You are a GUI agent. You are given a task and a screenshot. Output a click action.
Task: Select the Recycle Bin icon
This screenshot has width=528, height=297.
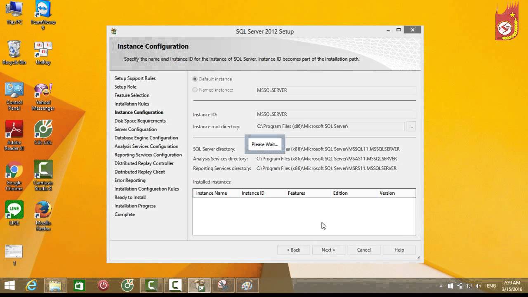tap(14, 53)
